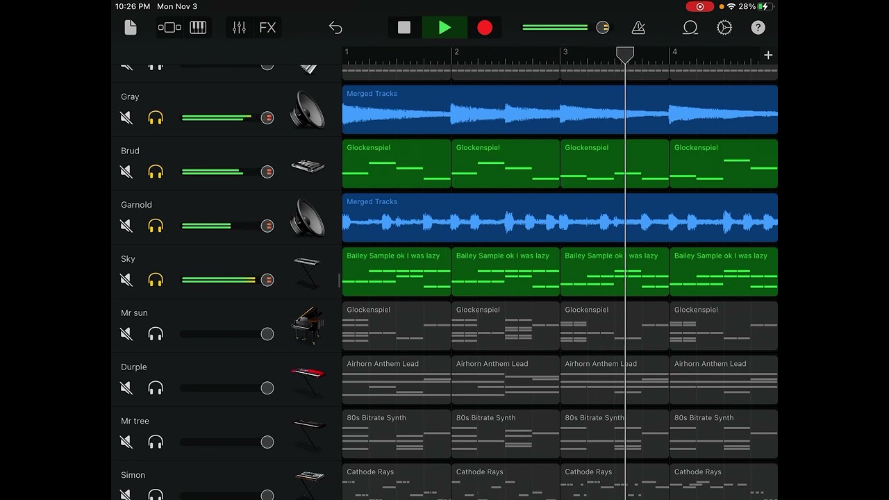
Task: Select Durple red keyboard icon
Action: 308,379
